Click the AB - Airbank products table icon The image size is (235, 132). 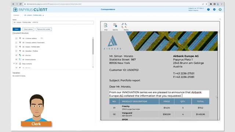pyautogui.click(x=20, y=59)
